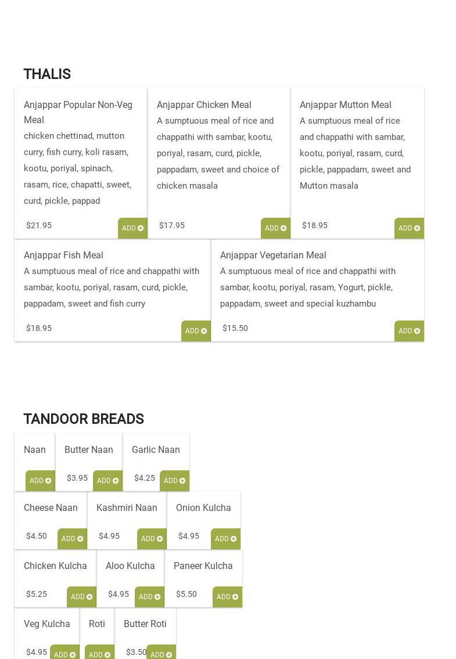456x659 pixels.
Task: Click the Anjappar Fish Meal title
Action: (63, 255)
